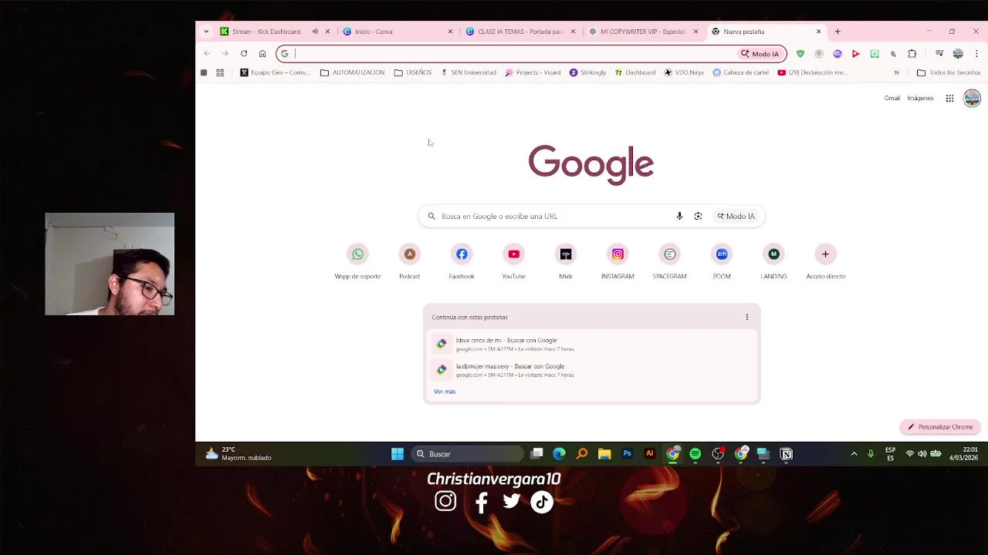Open the AUTOMATIZACION bookmarks folder
The height and width of the screenshot is (555, 988).
click(x=352, y=72)
